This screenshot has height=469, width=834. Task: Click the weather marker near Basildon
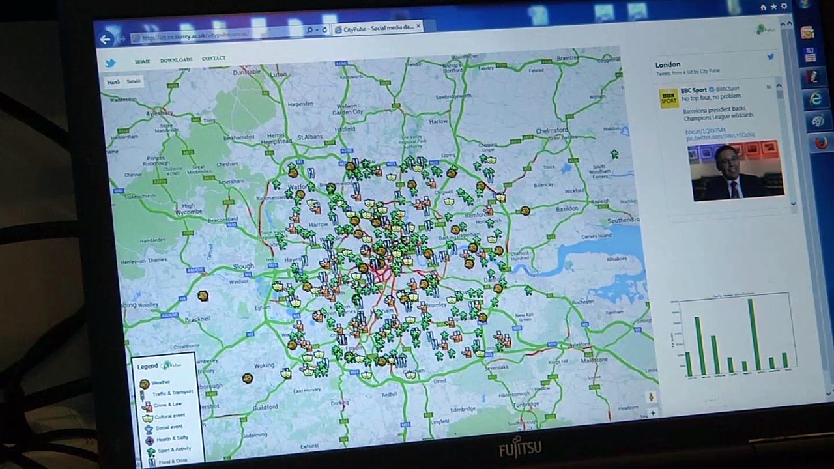tap(525, 211)
